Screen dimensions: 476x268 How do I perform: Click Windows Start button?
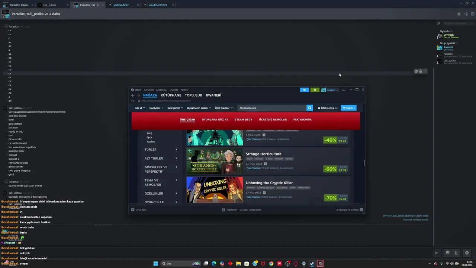[x=155, y=264]
